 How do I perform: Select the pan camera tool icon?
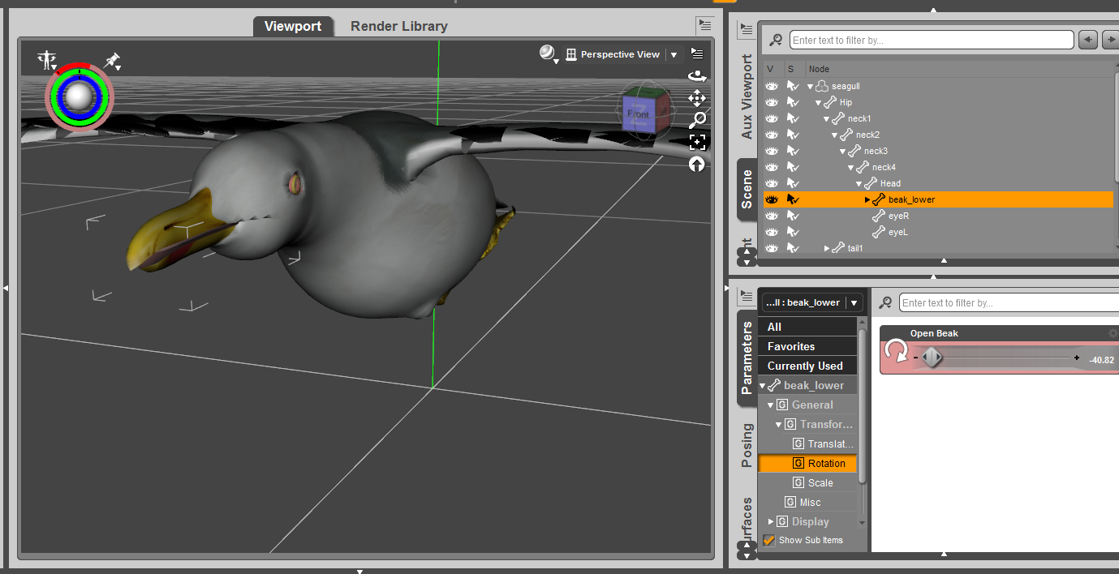[696, 98]
